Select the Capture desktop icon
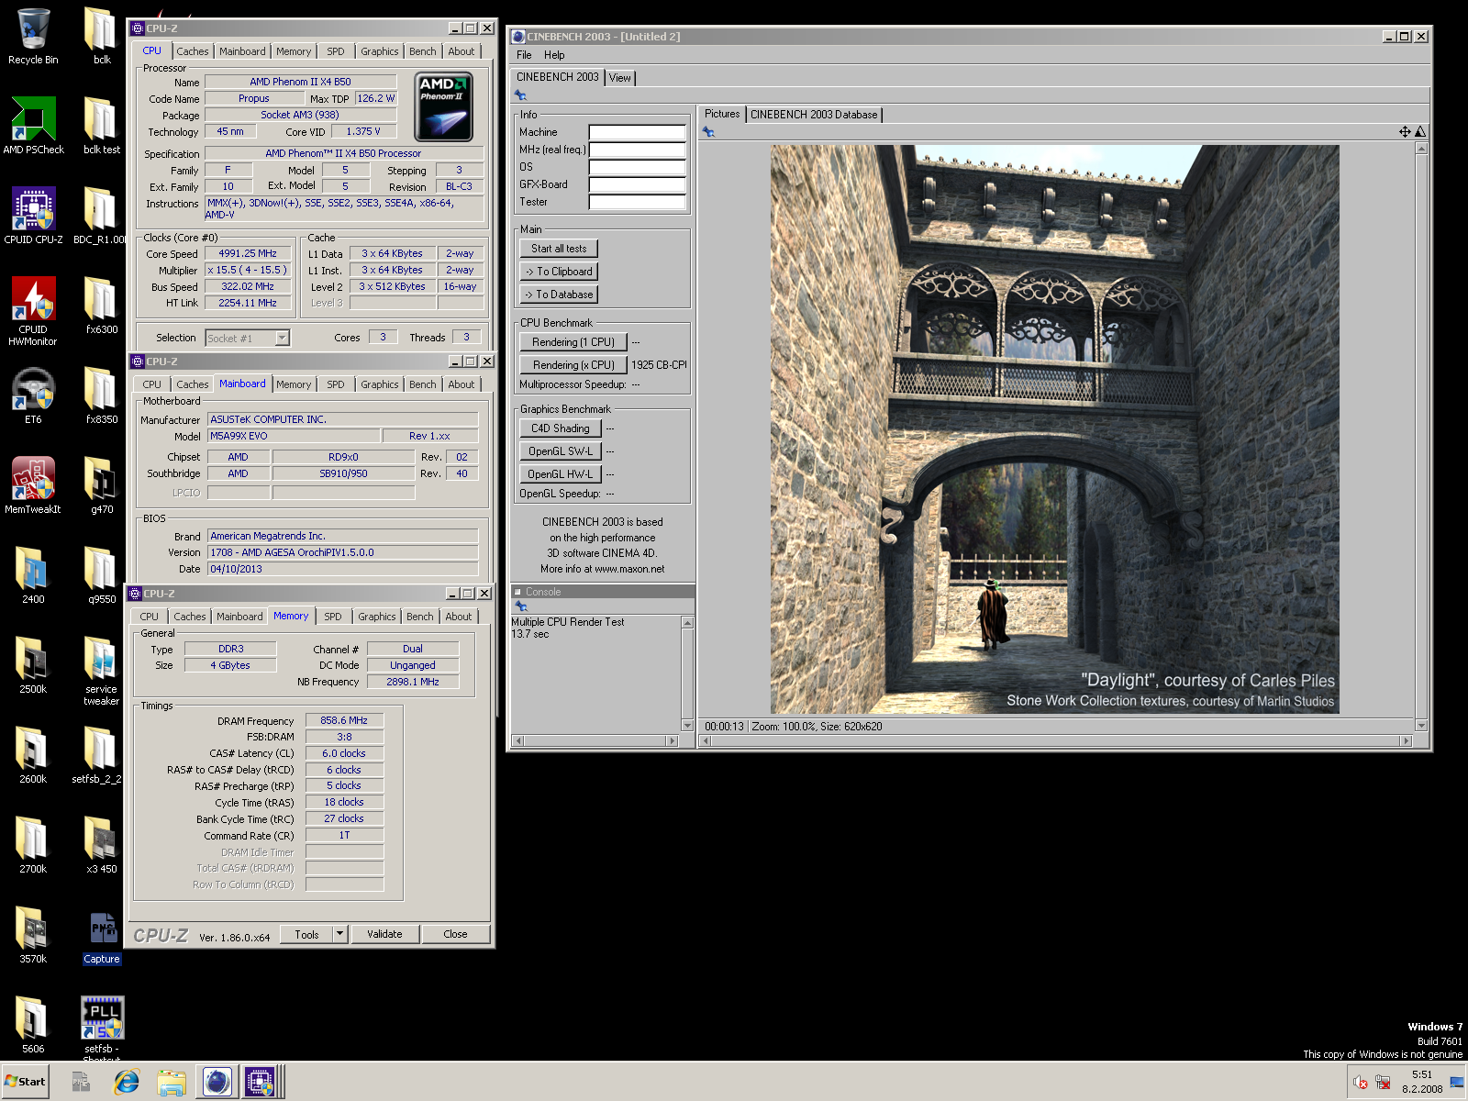The image size is (1468, 1101). point(102,938)
